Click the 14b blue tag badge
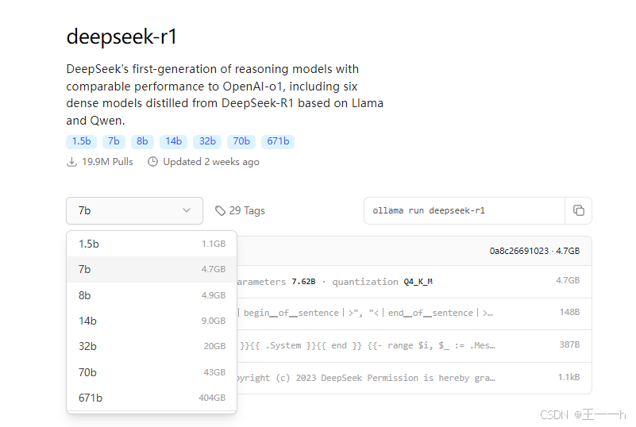This screenshot has width=636, height=427. tap(173, 141)
